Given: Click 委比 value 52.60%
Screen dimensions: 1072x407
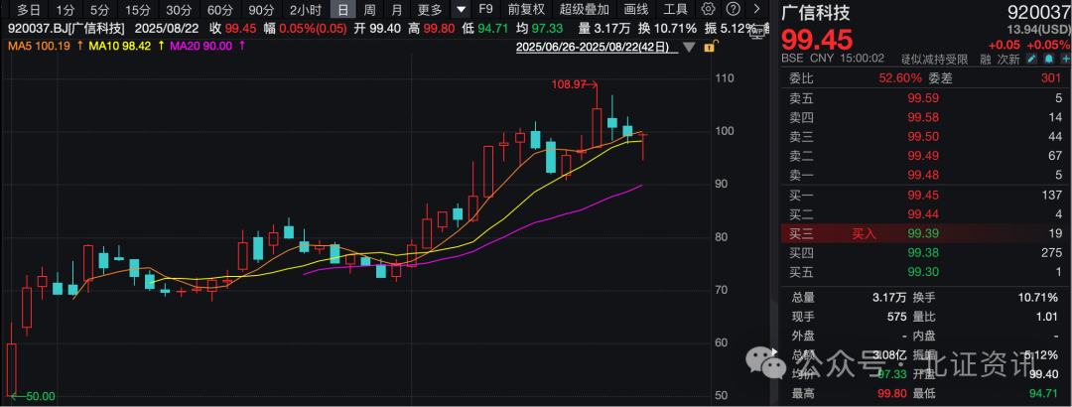Looking at the screenshot, I should coord(900,78).
